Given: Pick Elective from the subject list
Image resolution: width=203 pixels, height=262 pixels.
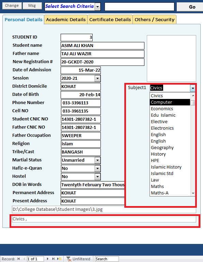Looking at the screenshot, I should [x=170, y=122].
